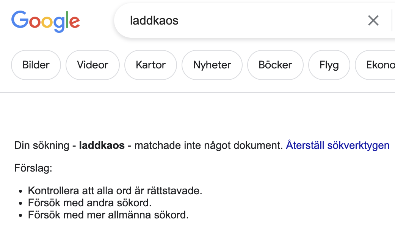Open the Videor search filter

coord(92,65)
